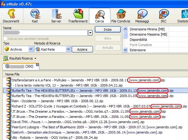The height and width of the screenshot is (140, 188).
Task: Click the filter list scroll up arrow
Action: tap(125, 29)
